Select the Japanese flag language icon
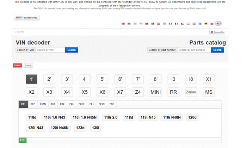 point(141,24)
